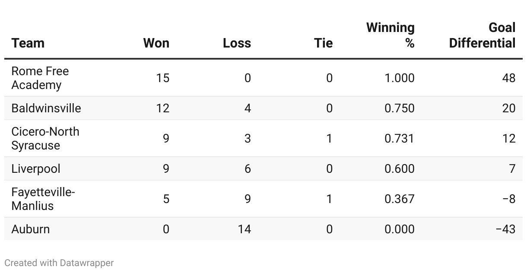Click Auburn's -43 goal differential
Image resolution: width=527 pixels, height=273 pixels.
click(505, 229)
